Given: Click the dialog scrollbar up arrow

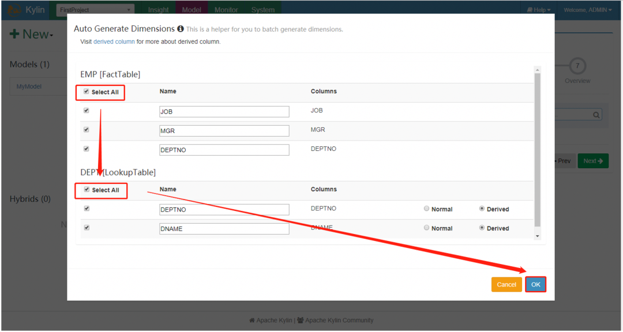Looking at the screenshot, I should pyautogui.click(x=537, y=70).
